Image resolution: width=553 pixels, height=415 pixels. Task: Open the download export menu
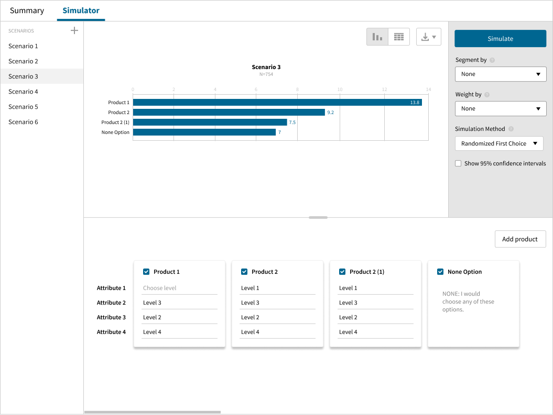click(x=428, y=37)
